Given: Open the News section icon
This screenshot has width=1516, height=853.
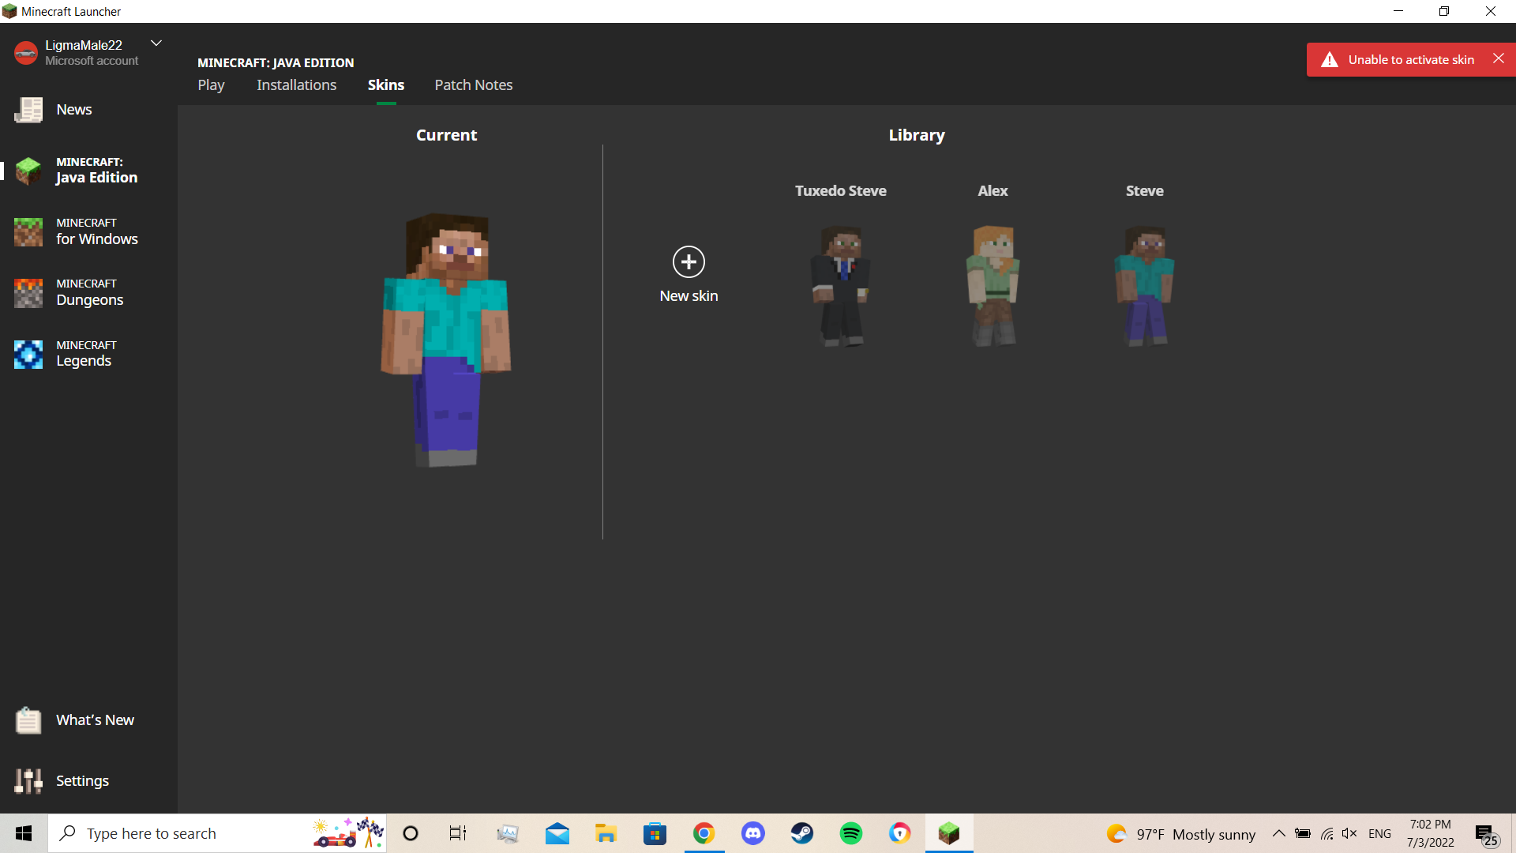Looking at the screenshot, I should (28, 110).
